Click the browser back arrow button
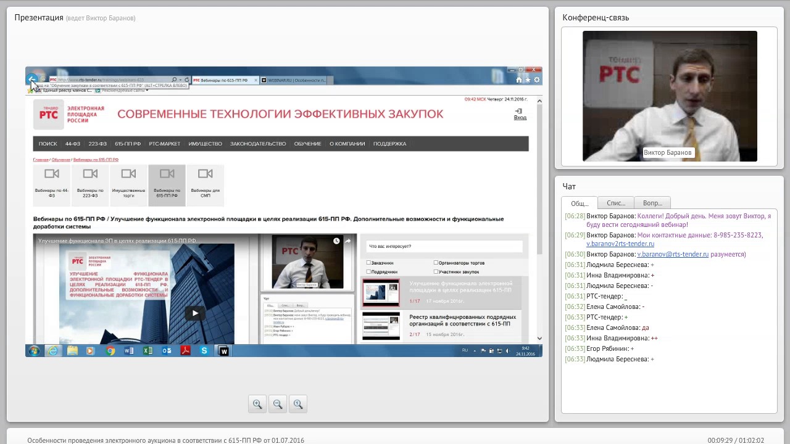Image resolution: width=790 pixels, height=444 pixels. pyautogui.click(x=32, y=80)
